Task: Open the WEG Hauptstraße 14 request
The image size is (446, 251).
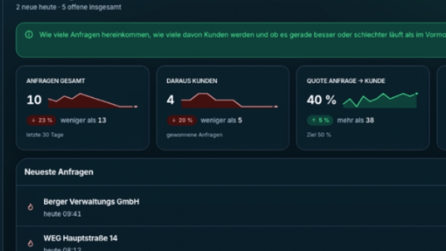Action: point(231,239)
